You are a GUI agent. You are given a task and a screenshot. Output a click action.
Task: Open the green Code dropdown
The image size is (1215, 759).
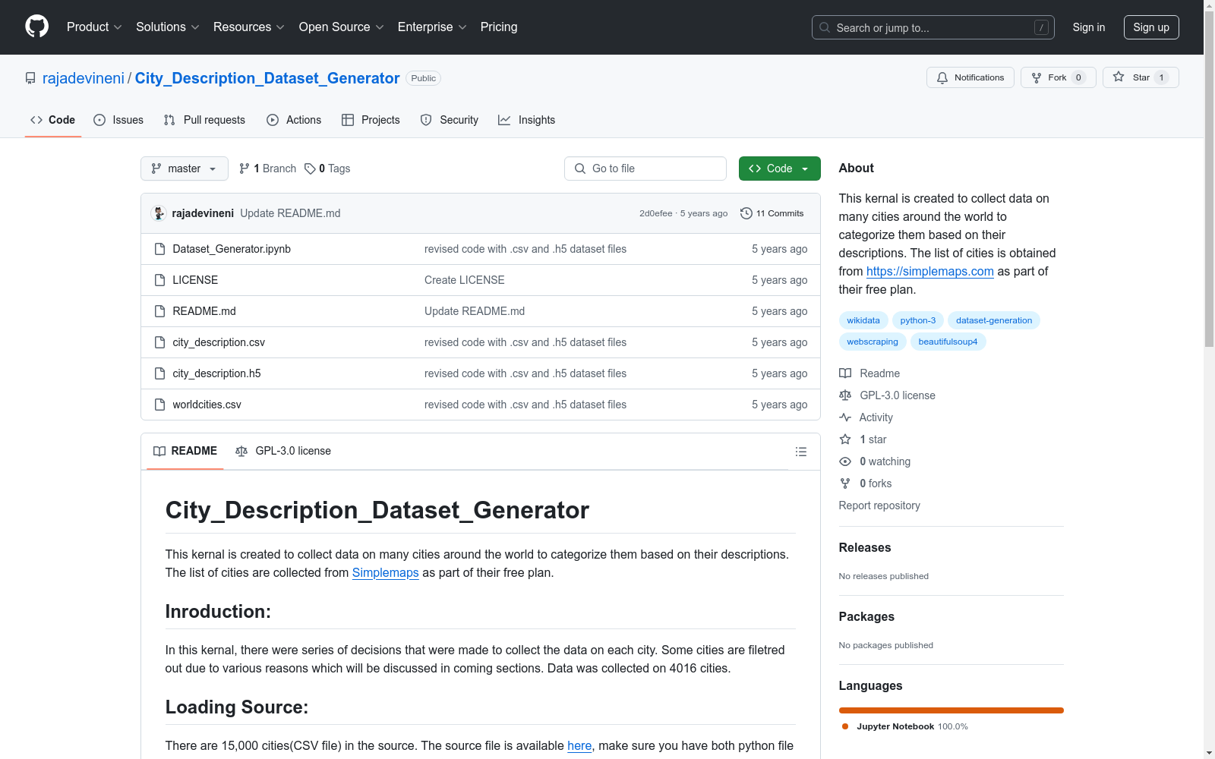pyautogui.click(x=779, y=168)
